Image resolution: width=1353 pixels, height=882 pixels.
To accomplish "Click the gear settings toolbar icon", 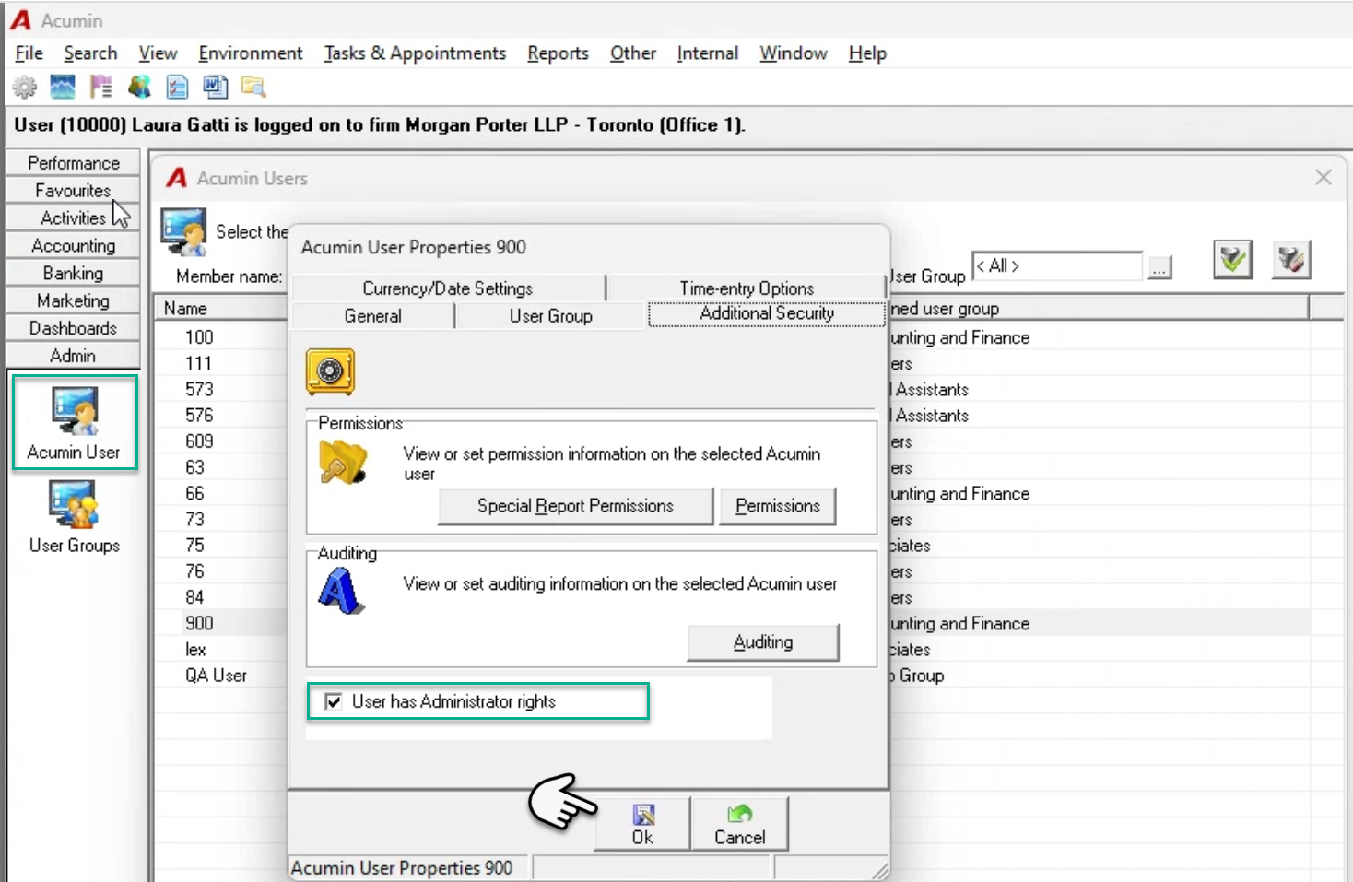I will point(24,88).
